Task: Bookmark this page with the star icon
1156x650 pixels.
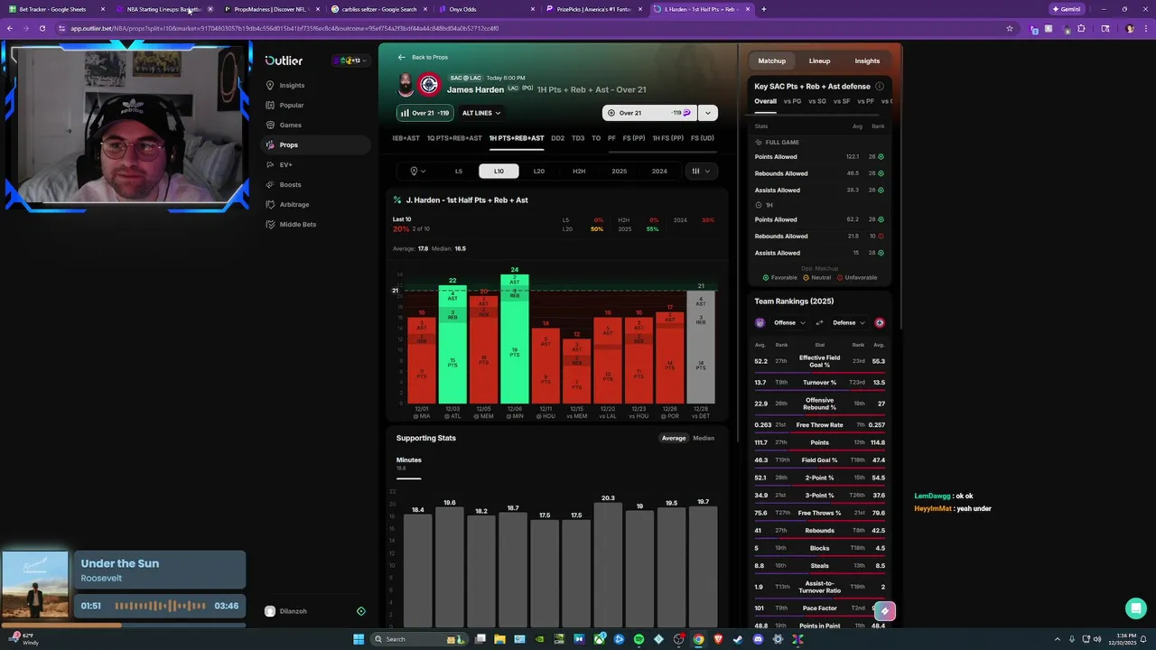Action: [1010, 28]
